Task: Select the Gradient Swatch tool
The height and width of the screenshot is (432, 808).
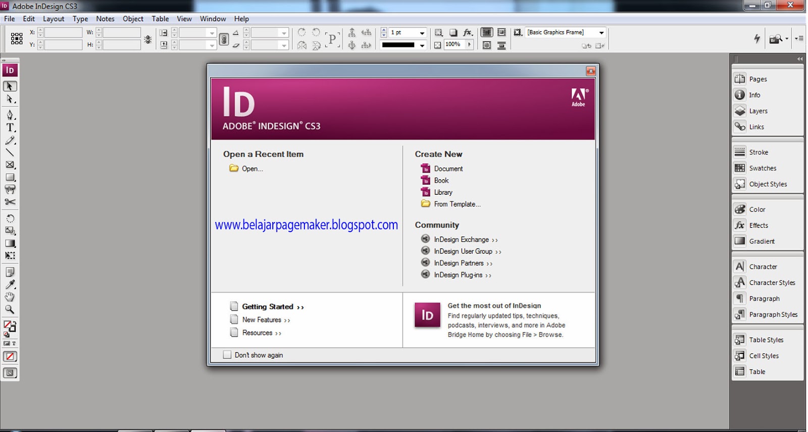Action: pyautogui.click(x=10, y=243)
